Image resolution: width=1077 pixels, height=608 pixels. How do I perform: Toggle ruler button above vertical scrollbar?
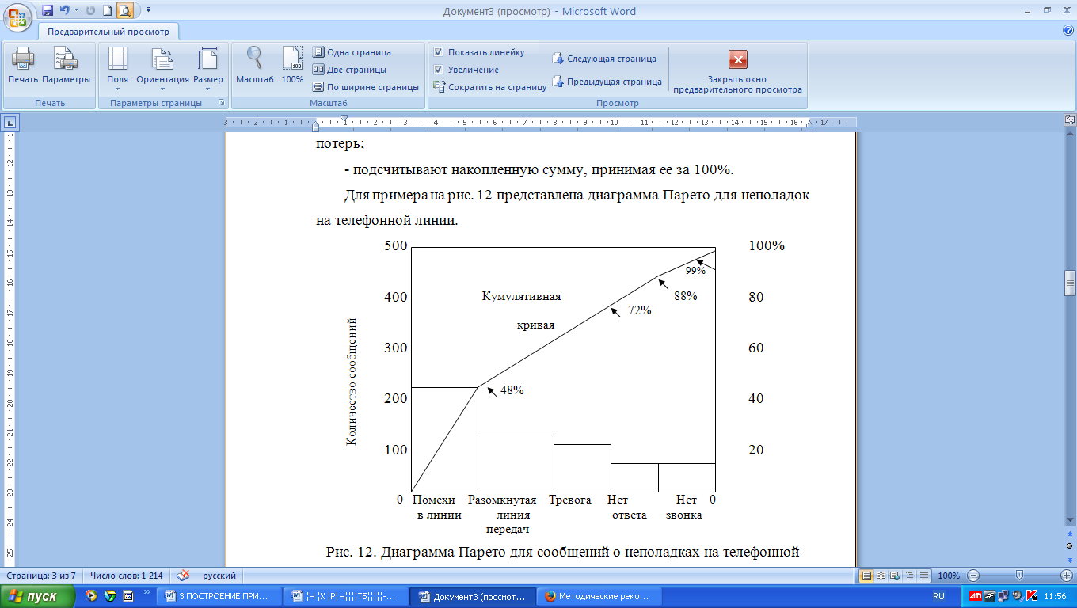tap(1069, 120)
